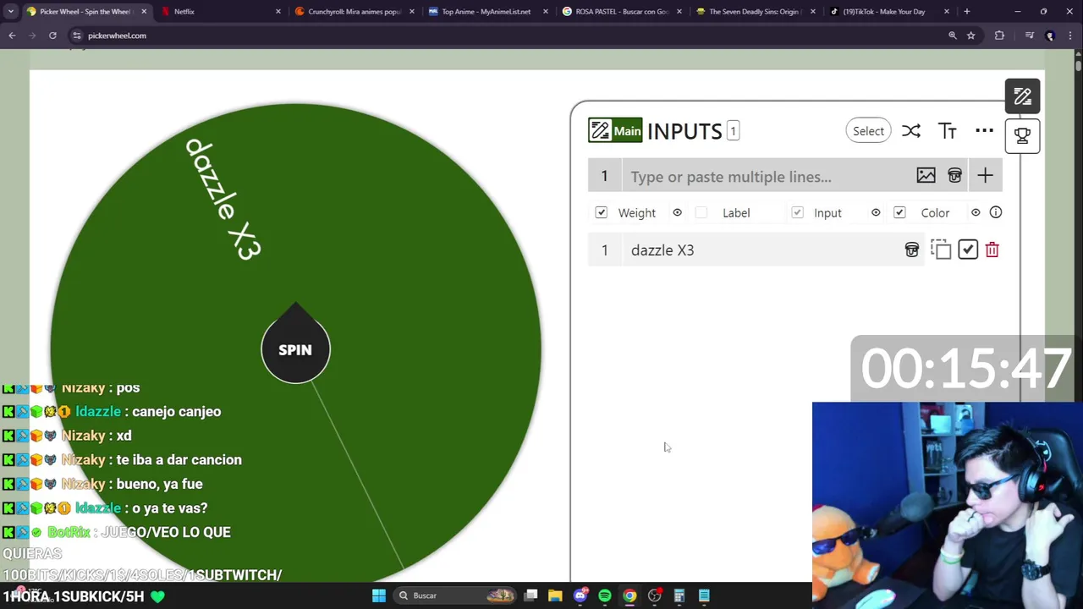Change the dazzle X3 color bucket
The width and height of the screenshot is (1083, 609).
click(x=911, y=250)
